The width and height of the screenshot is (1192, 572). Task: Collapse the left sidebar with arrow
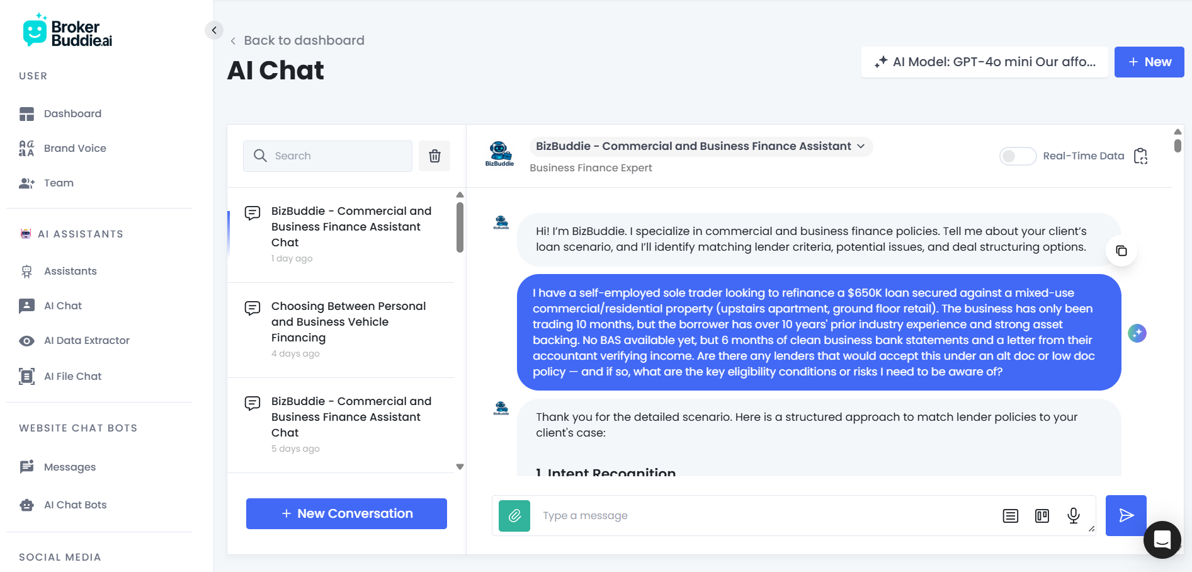click(x=214, y=30)
